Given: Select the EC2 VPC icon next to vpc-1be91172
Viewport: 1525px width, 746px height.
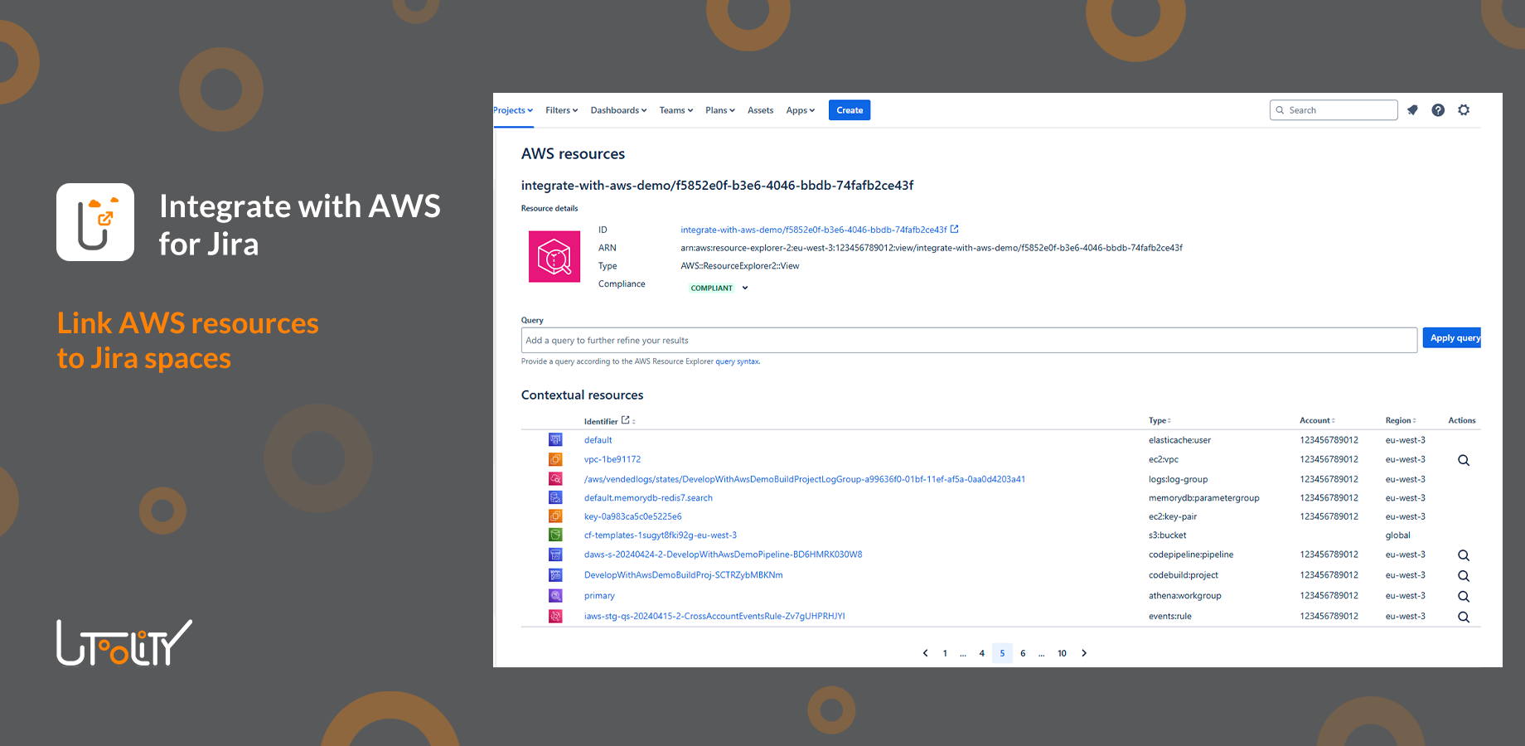Looking at the screenshot, I should pos(555,458).
